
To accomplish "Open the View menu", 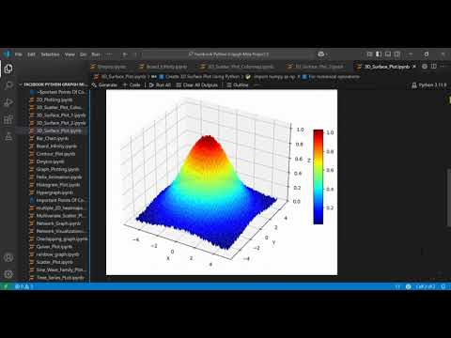I will (x=70, y=54).
